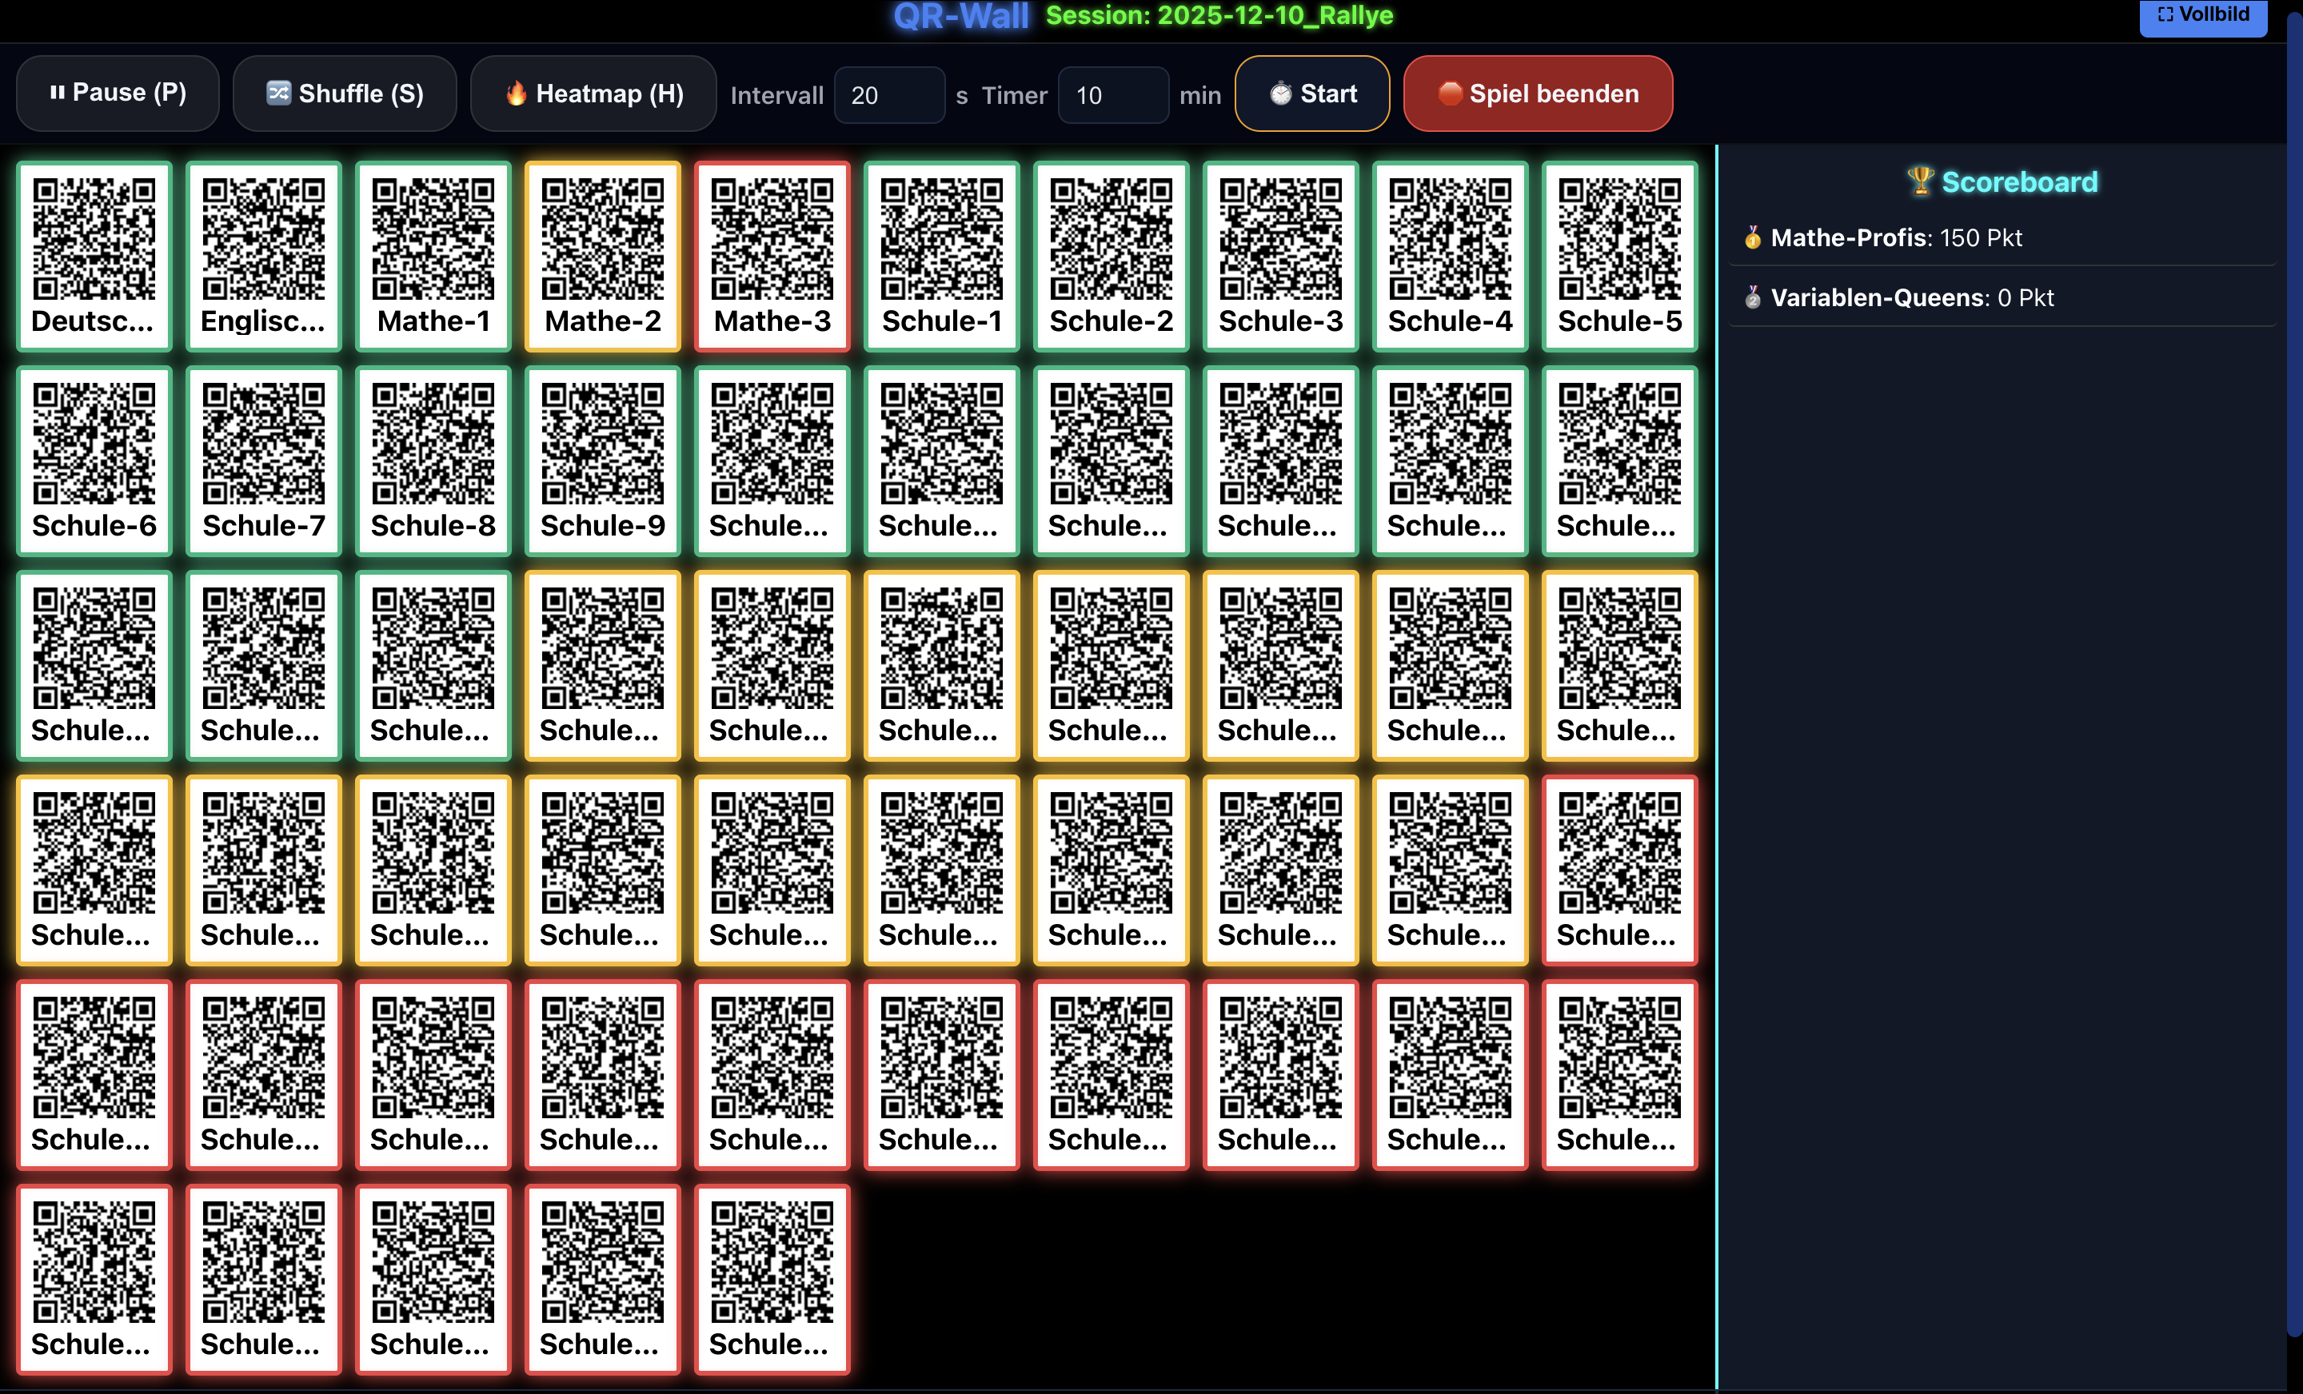Click the Intervall seconds input field
2303x1394 pixels.
889,94
